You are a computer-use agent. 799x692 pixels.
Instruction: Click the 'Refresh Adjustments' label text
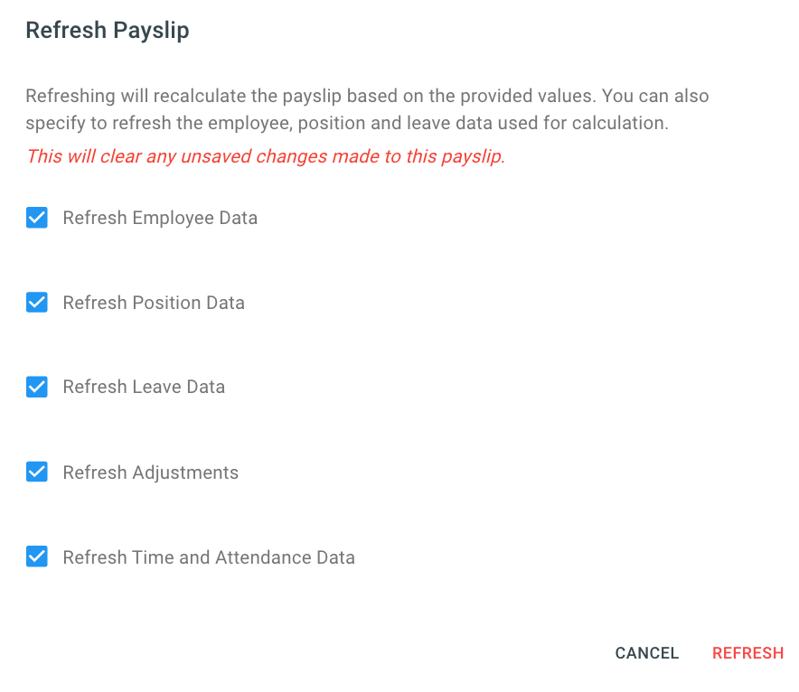(x=150, y=472)
